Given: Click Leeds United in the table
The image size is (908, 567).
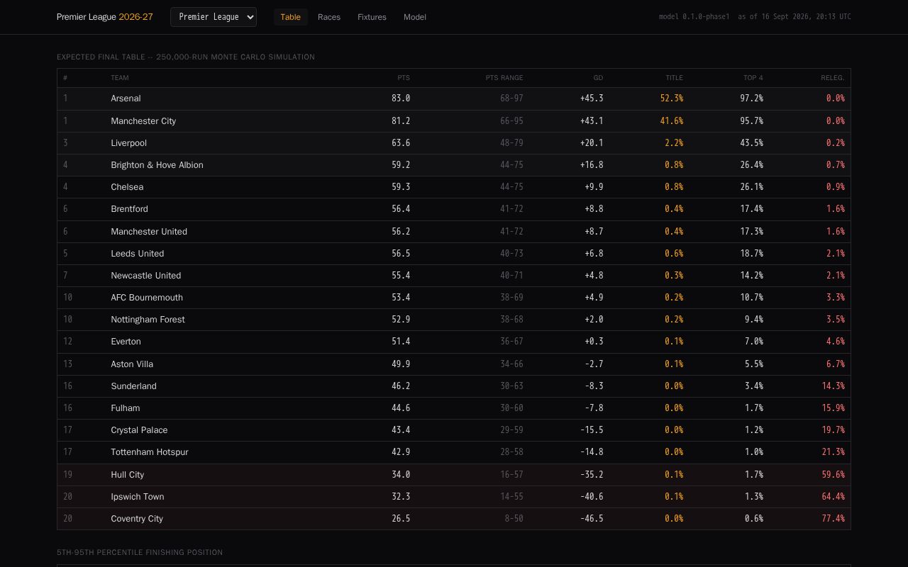Looking at the screenshot, I should tap(137, 254).
